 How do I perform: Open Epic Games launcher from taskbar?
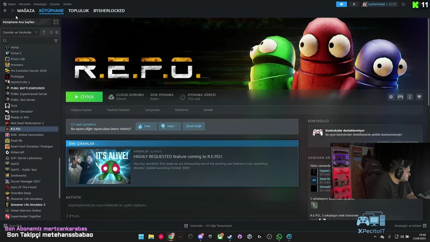tap(210, 237)
